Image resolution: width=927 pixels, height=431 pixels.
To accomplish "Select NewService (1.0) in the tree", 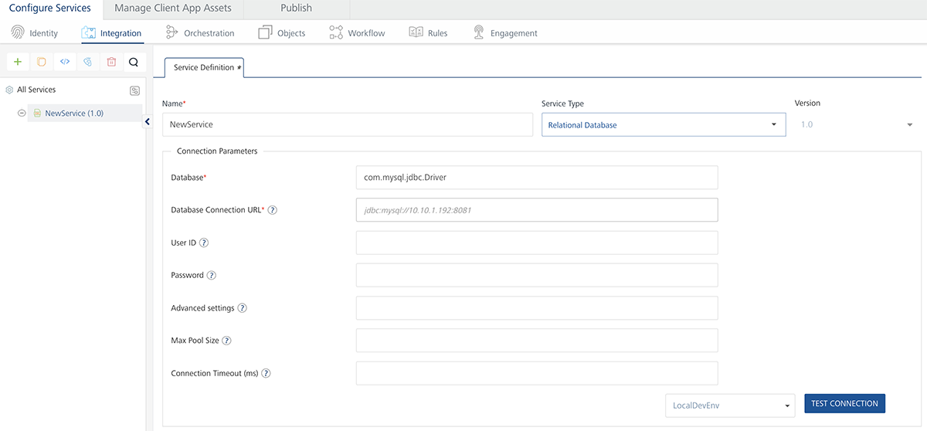I will pyautogui.click(x=74, y=114).
